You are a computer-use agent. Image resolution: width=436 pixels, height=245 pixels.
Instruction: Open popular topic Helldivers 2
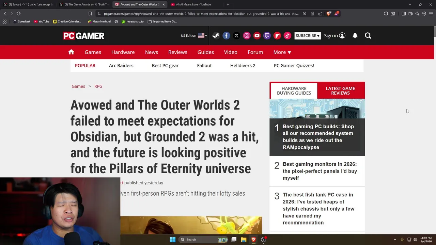tap(243, 65)
